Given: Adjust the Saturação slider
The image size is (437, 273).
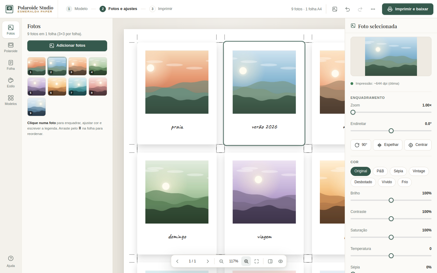Looking at the screenshot, I should [x=391, y=237].
